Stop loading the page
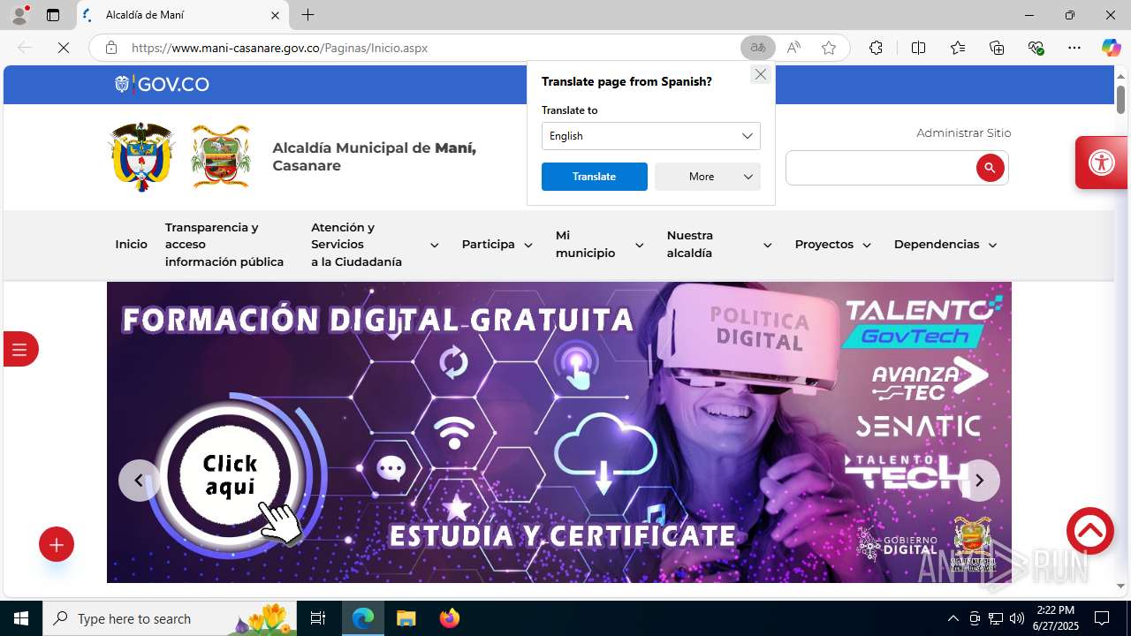The height and width of the screenshot is (636, 1131). tap(64, 48)
